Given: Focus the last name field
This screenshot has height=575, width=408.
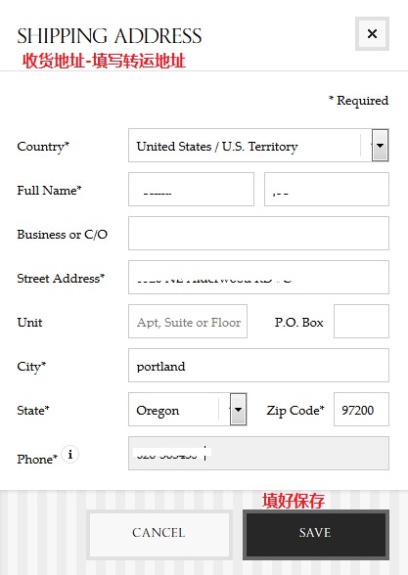Looking at the screenshot, I should [327, 190].
